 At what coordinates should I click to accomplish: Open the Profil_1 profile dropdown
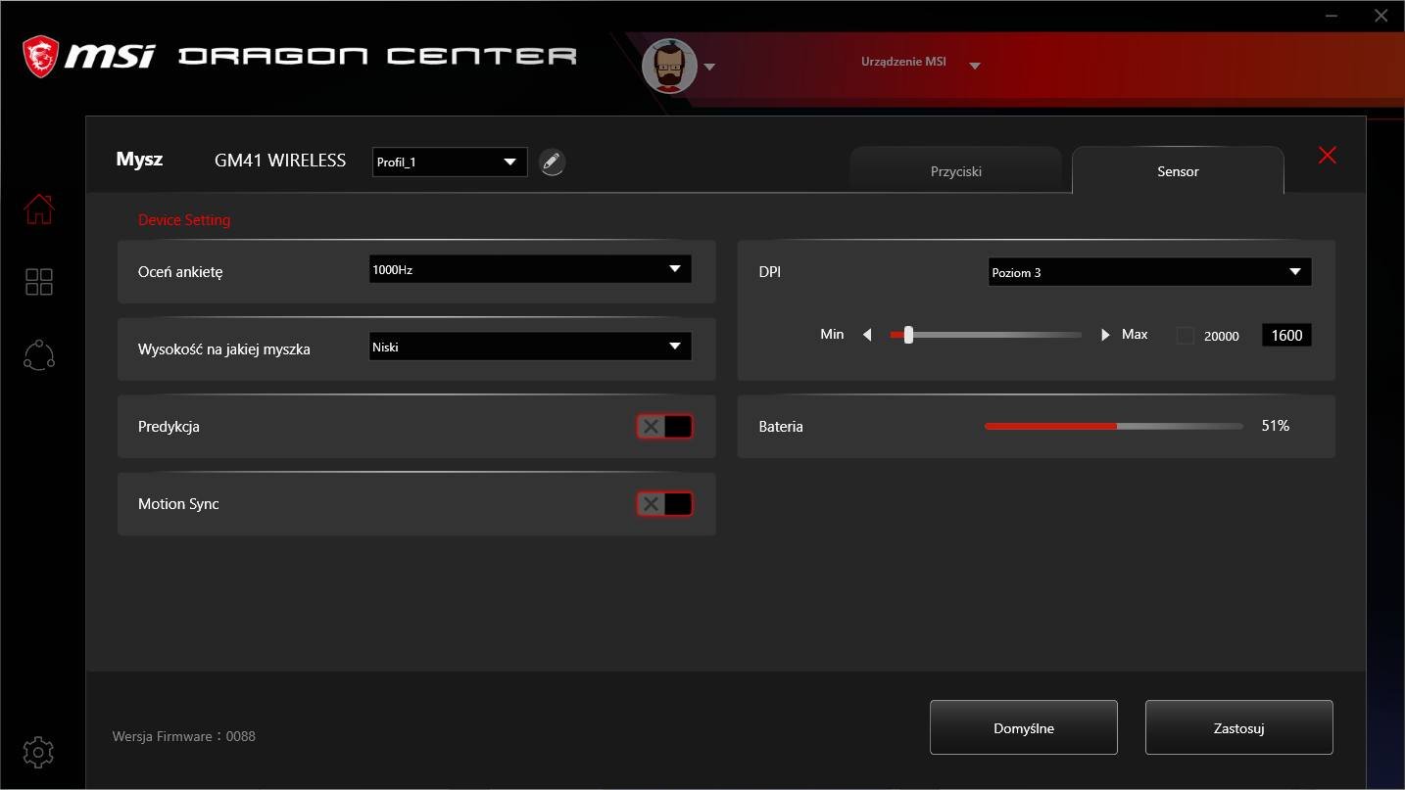point(450,163)
